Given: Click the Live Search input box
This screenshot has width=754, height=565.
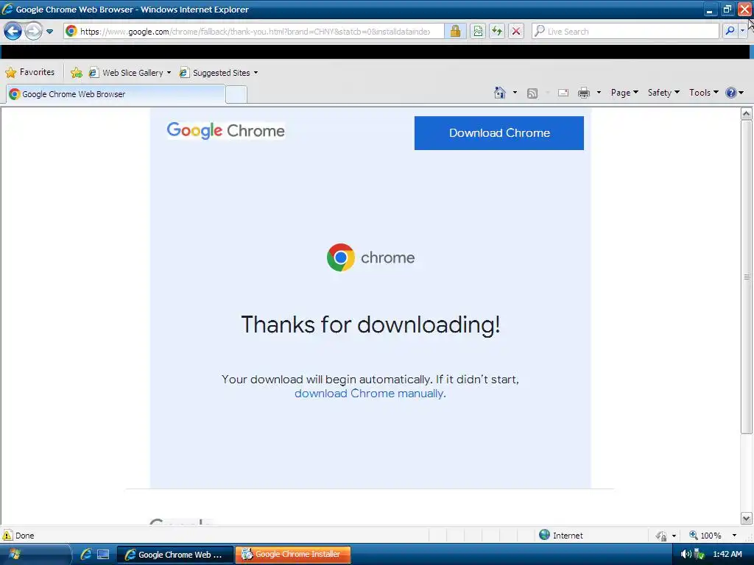Looking at the screenshot, I should coord(625,31).
